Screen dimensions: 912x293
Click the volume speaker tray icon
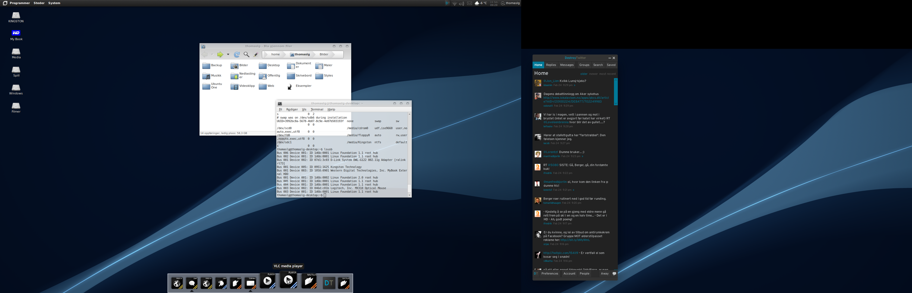tap(461, 3)
